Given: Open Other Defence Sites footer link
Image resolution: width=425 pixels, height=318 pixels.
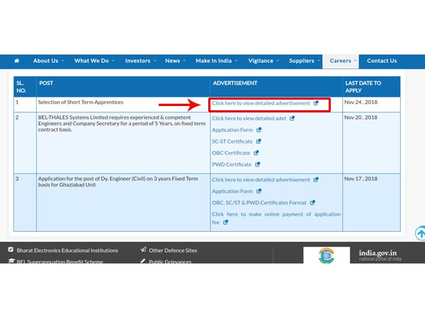Looking at the screenshot, I should coord(173,251).
